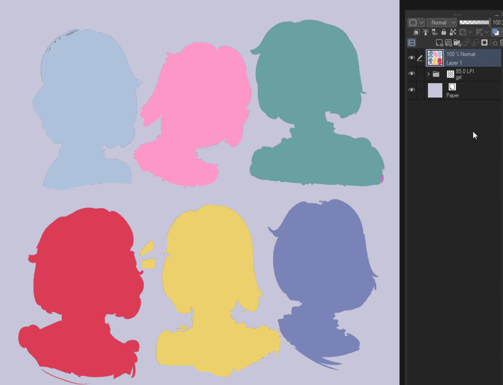Click Apply Mask to Layer icon

494,42
